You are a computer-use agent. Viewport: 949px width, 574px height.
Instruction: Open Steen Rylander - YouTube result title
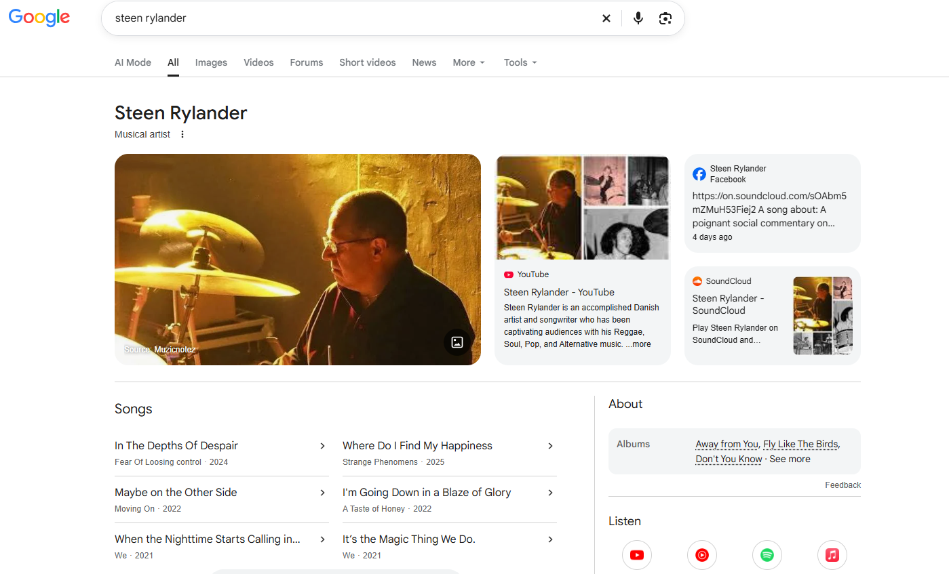[559, 292]
